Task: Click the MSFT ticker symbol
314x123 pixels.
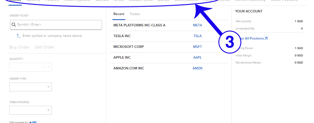Action: coord(197,47)
